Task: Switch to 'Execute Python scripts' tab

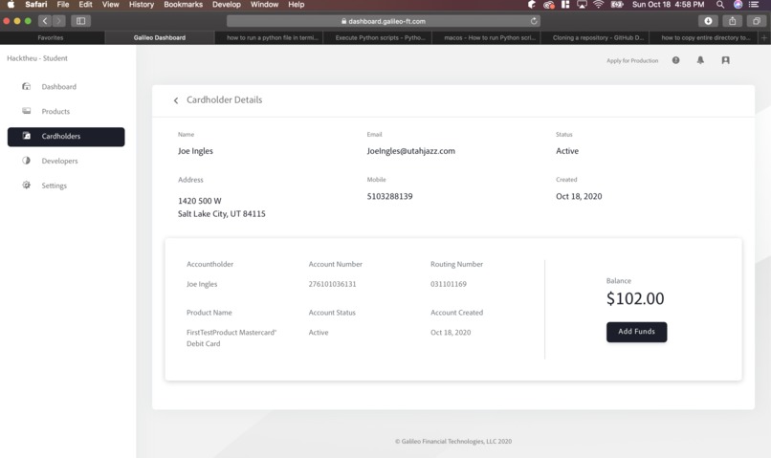Action: pyautogui.click(x=378, y=38)
